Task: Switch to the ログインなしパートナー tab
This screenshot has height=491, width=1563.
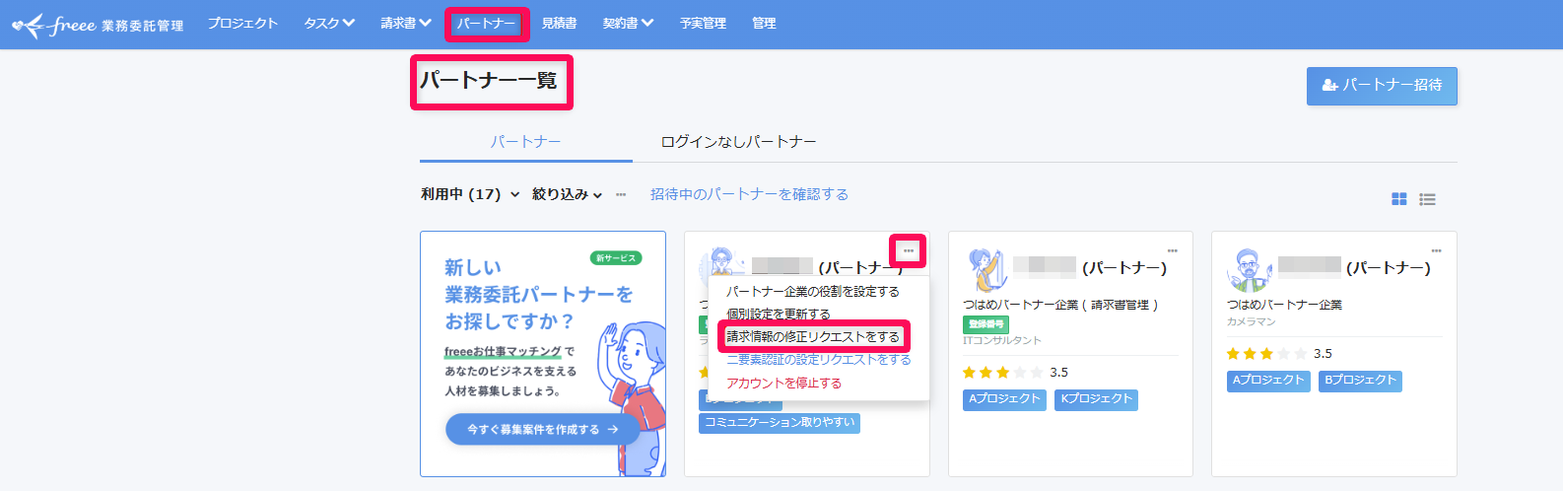Action: coord(738,142)
